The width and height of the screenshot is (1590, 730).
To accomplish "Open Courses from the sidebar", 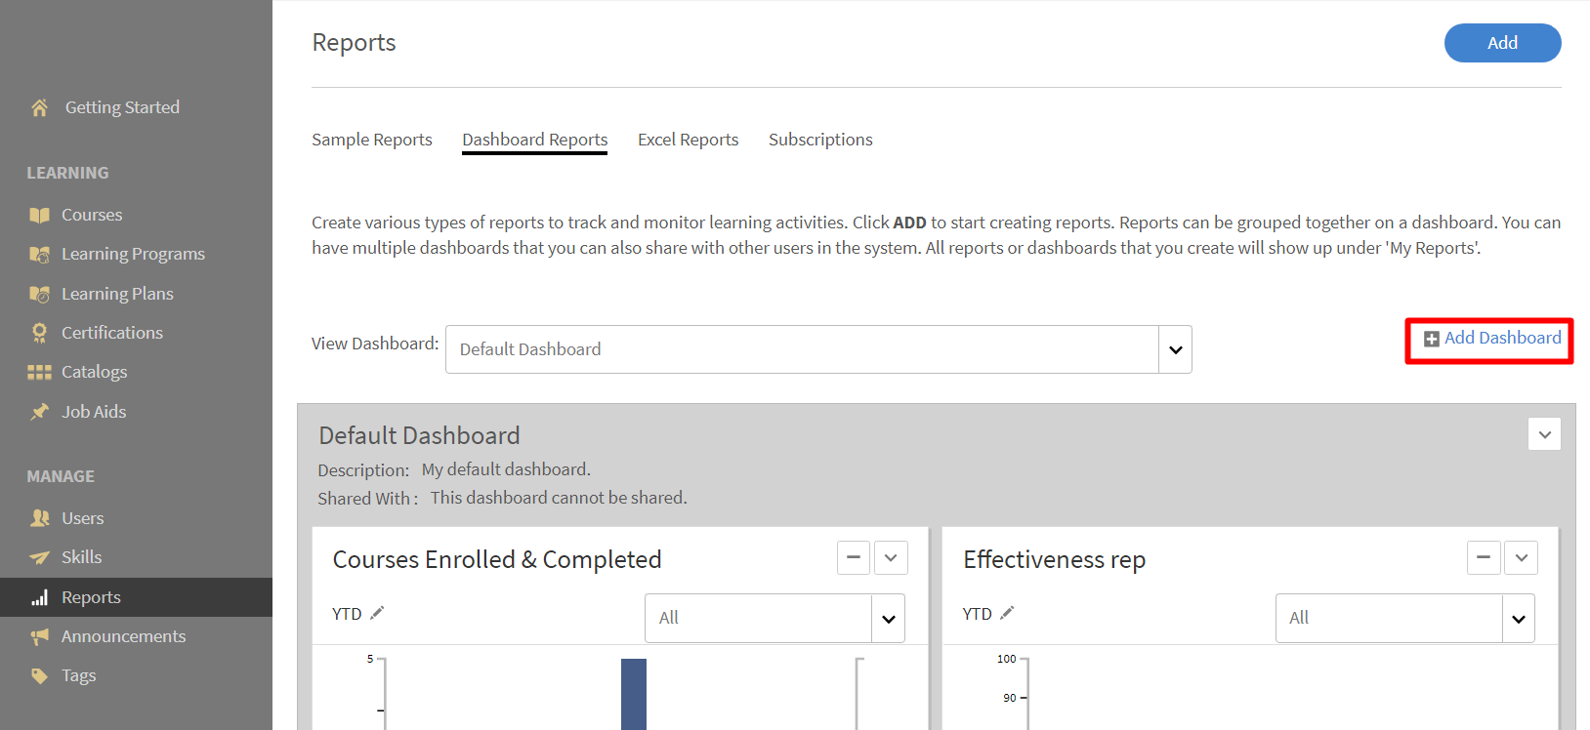I will click(91, 215).
